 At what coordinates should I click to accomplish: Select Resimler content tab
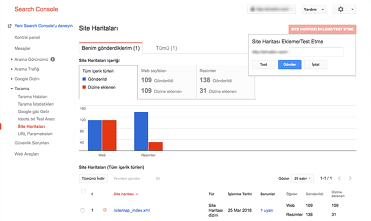click(225, 82)
